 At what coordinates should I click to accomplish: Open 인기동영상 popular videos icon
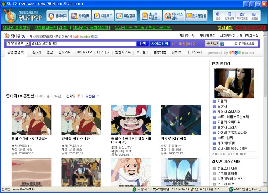point(196,16)
